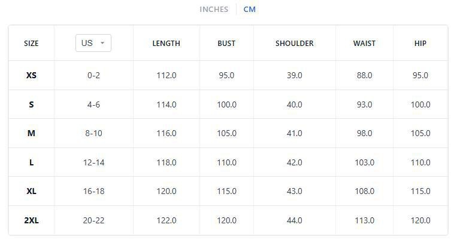This screenshot has width=457, height=243.
Task: Click the BUST column header
Action: 226,44
